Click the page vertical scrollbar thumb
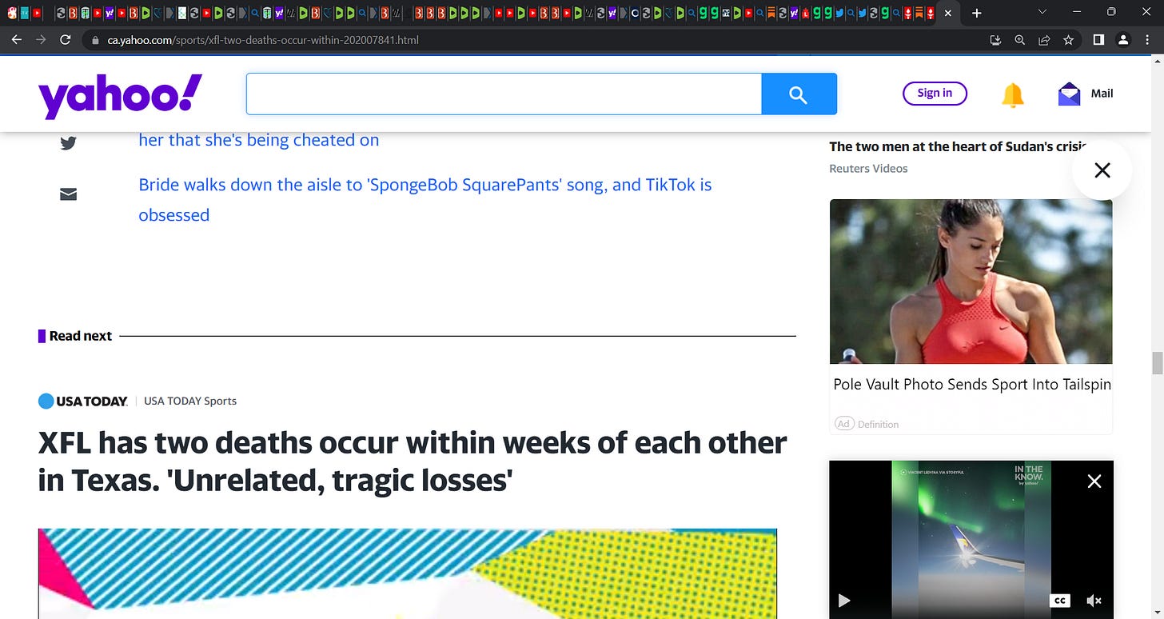The height and width of the screenshot is (619, 1164). tap(1157, 362)
